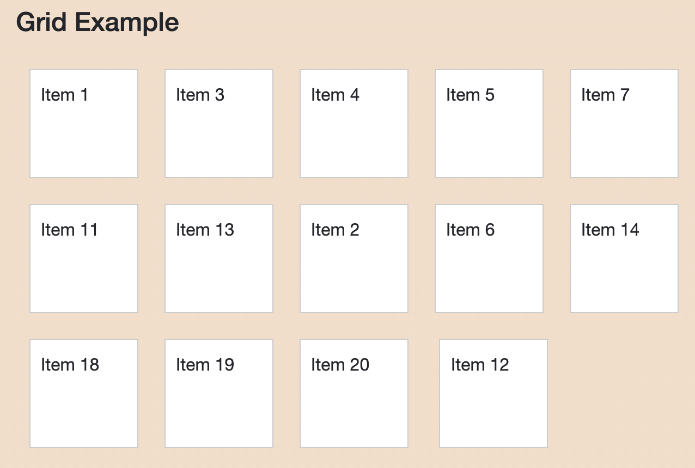The height and width of the screenshot is (468, 695).
Task: Select the Item 3 grid card
Action: tap(219, 124)
